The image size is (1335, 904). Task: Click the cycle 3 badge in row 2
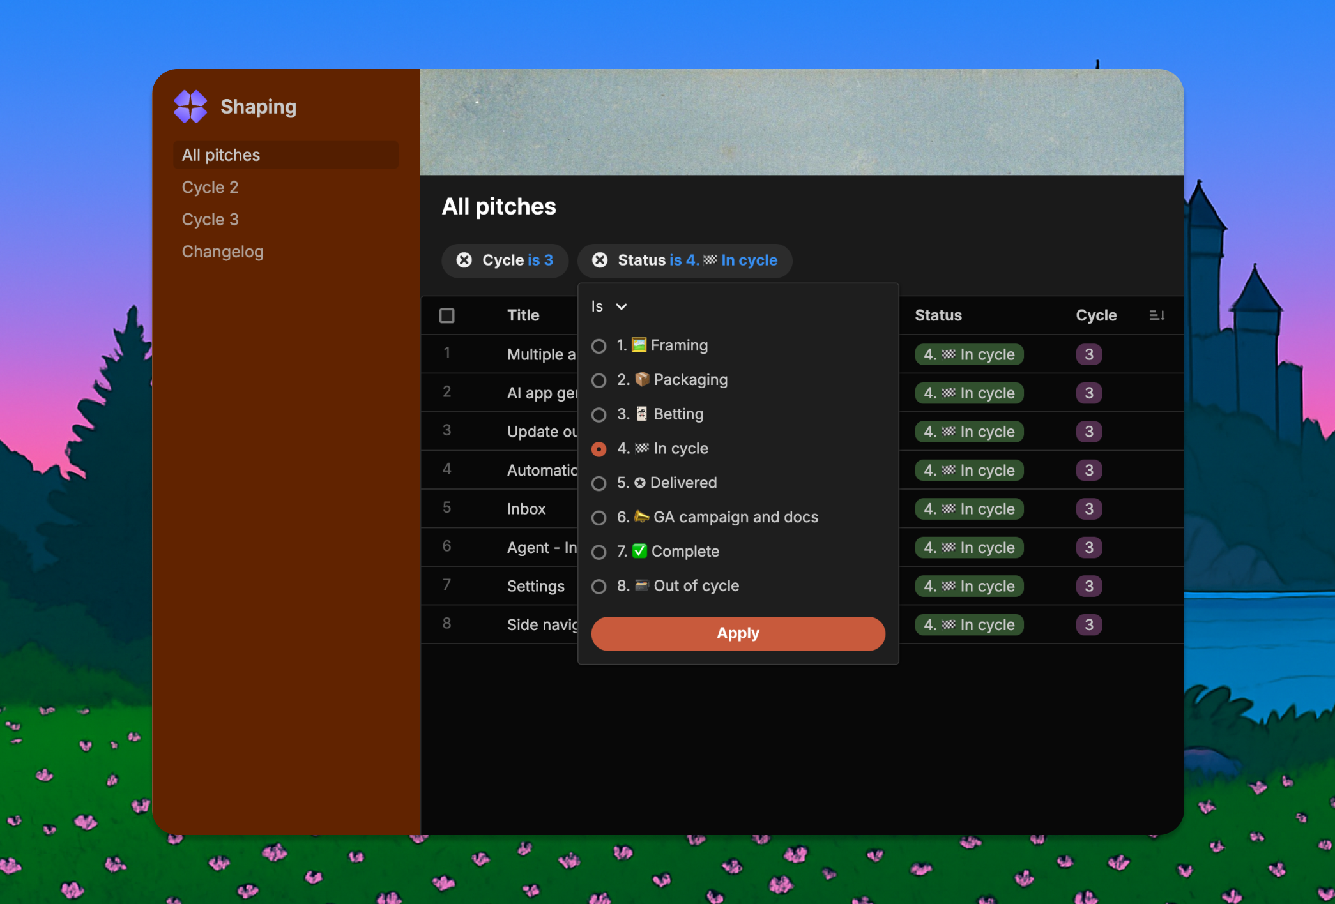[1089, 393]
